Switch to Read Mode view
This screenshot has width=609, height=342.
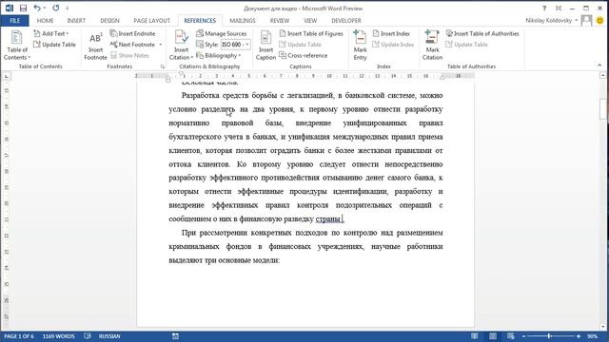pyautogui.click(x=475, y=336)
